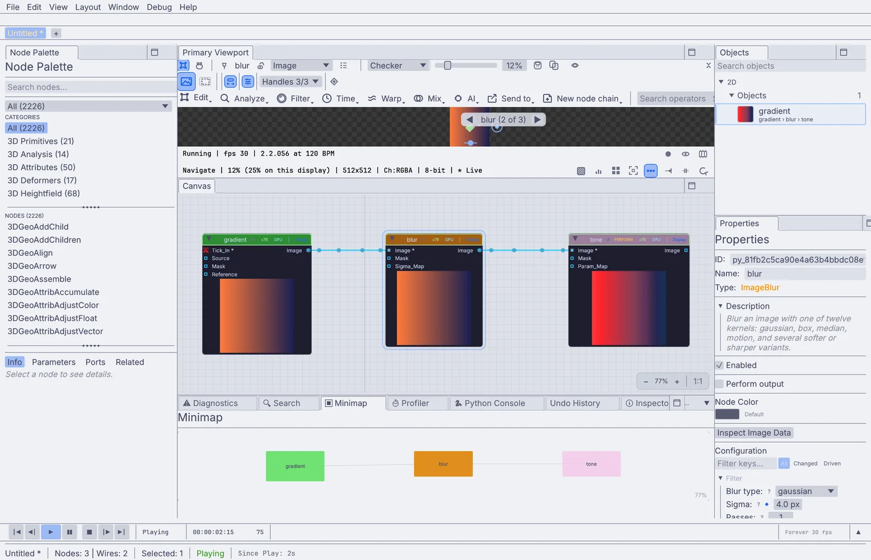Click the Send to button
The width and height of the screenshot is (871, 560).
pos(511,99)
